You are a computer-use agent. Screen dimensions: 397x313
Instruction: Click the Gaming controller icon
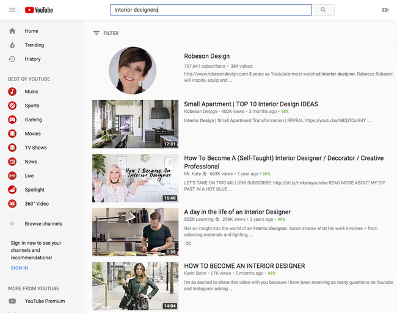click(12, 120)
